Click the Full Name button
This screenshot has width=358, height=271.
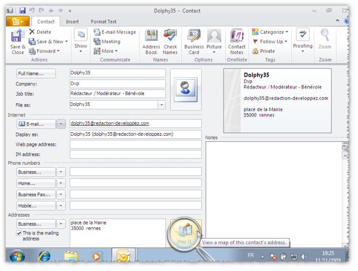(x=36, y=74)
